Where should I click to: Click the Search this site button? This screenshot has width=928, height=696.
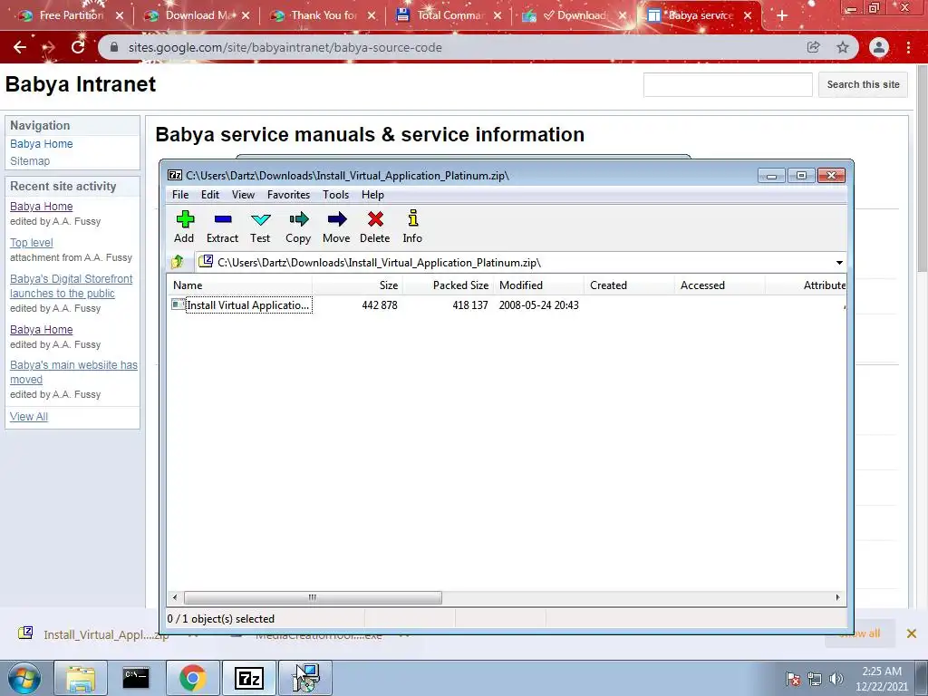(863, 84)
